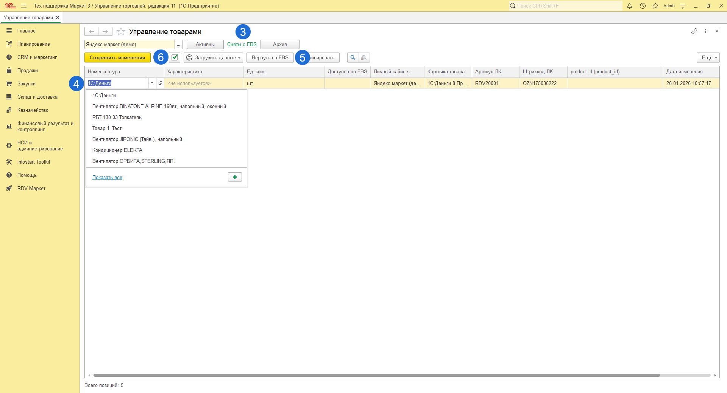Open the Еще dropdown menu
727x393 pixels.
point(708,57)
